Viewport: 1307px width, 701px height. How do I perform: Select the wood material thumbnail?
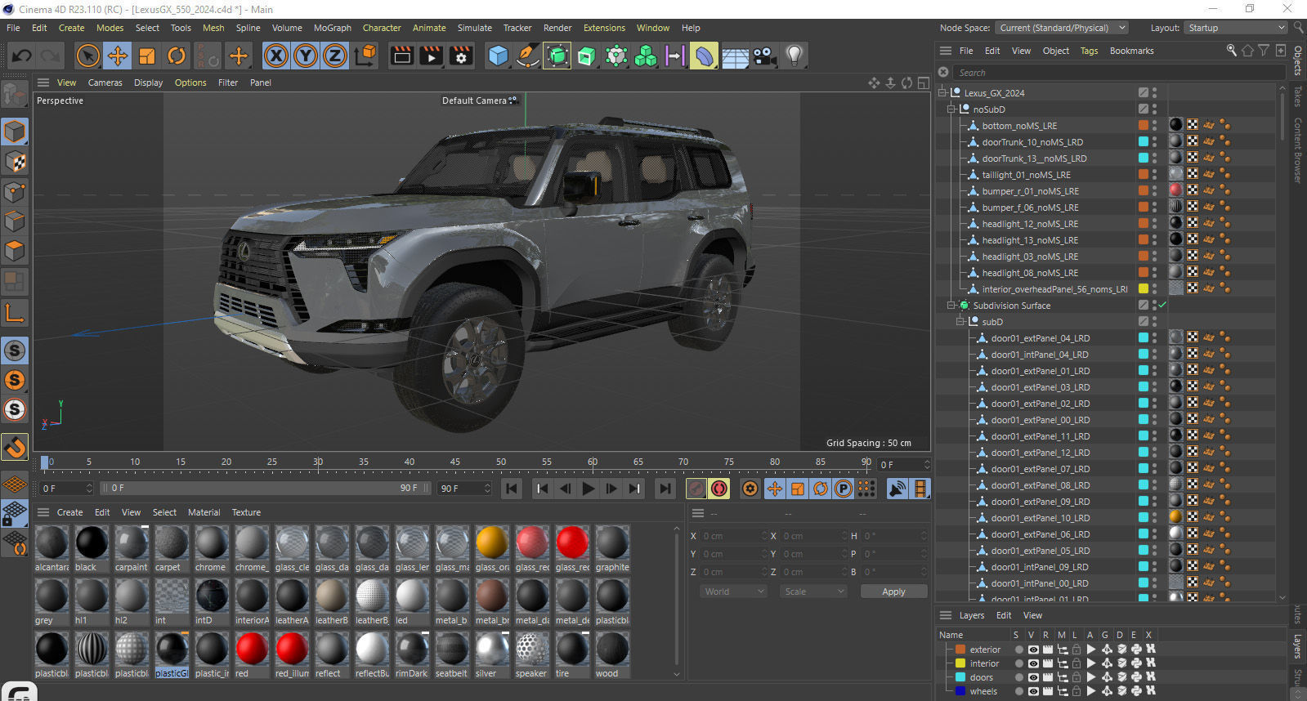[x=612, y=655]
